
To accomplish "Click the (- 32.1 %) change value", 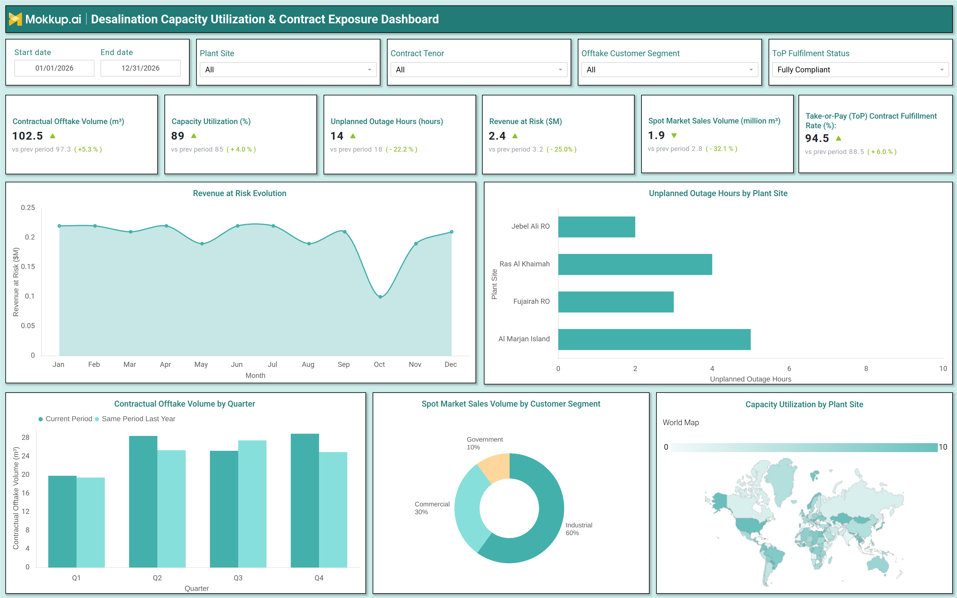I will [x=721, y=149].
